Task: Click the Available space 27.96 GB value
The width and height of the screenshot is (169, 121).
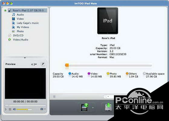Action: click(151, 77)
